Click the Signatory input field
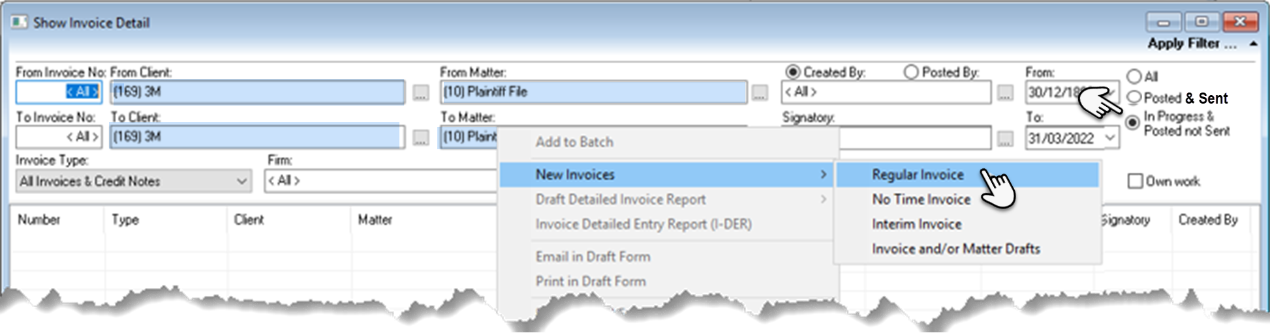Viewport: 1270px width, 333px height. (x=915, y=138)
